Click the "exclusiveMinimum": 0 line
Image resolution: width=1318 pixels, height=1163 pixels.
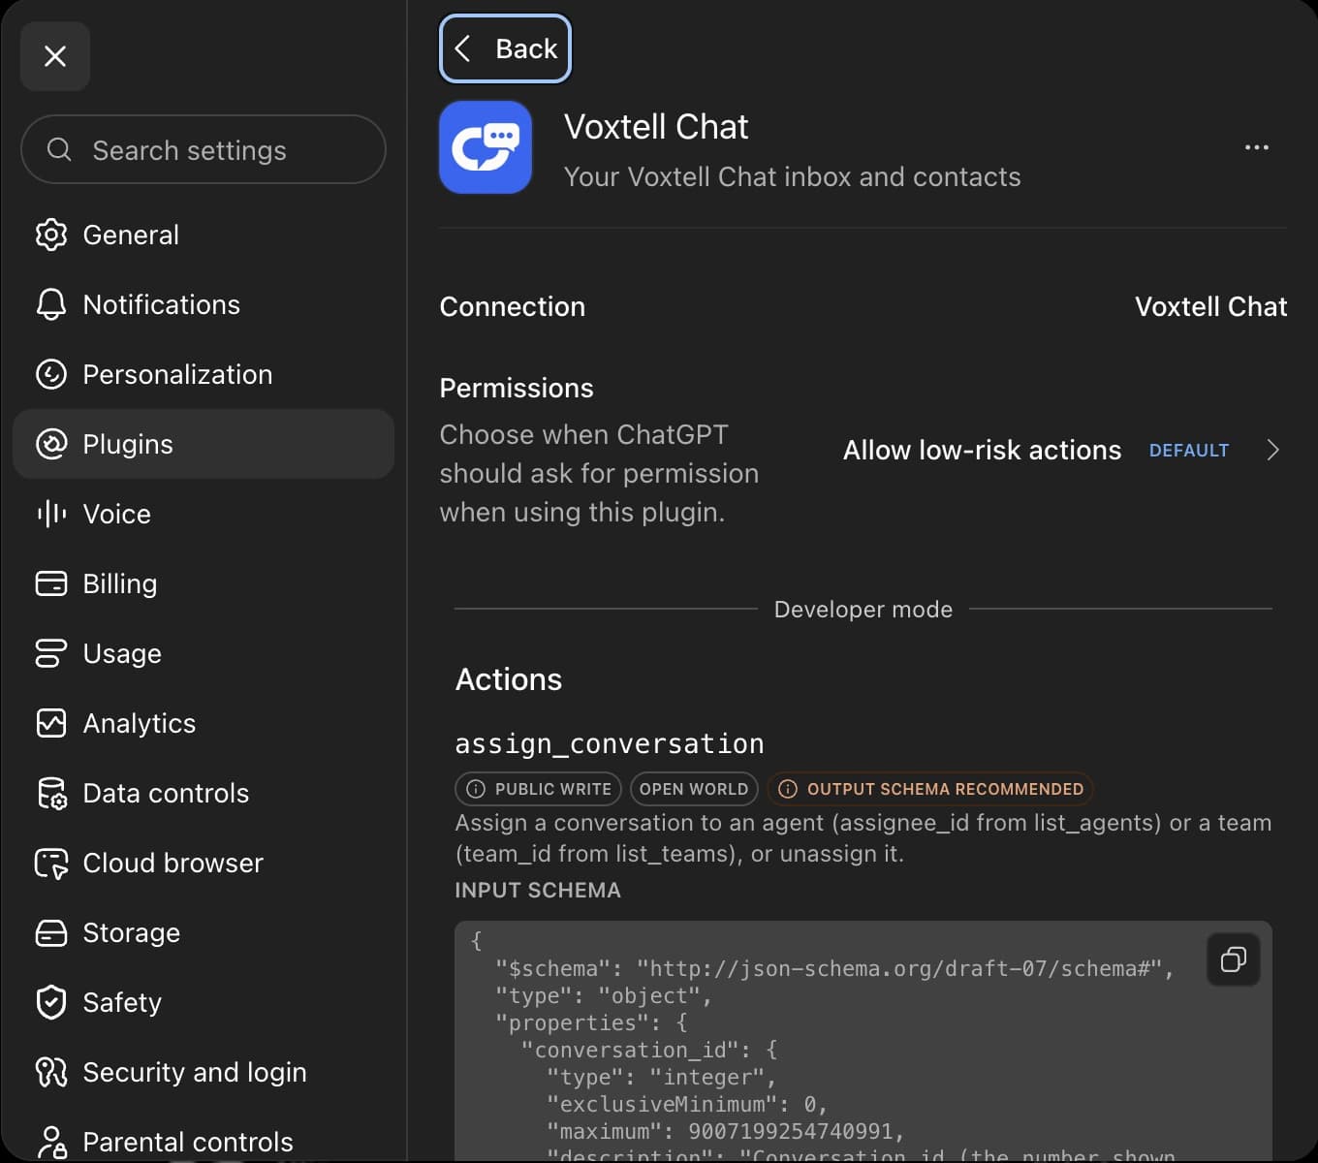687,1104
